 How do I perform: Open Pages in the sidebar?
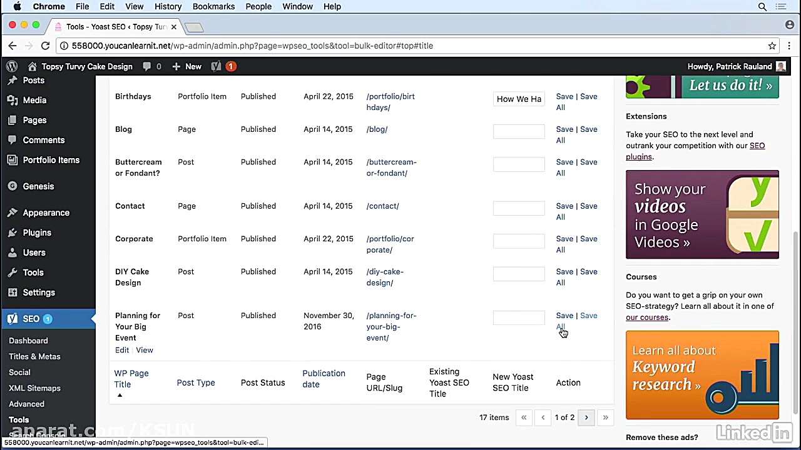pyautogui.click(x=34, y=120)
